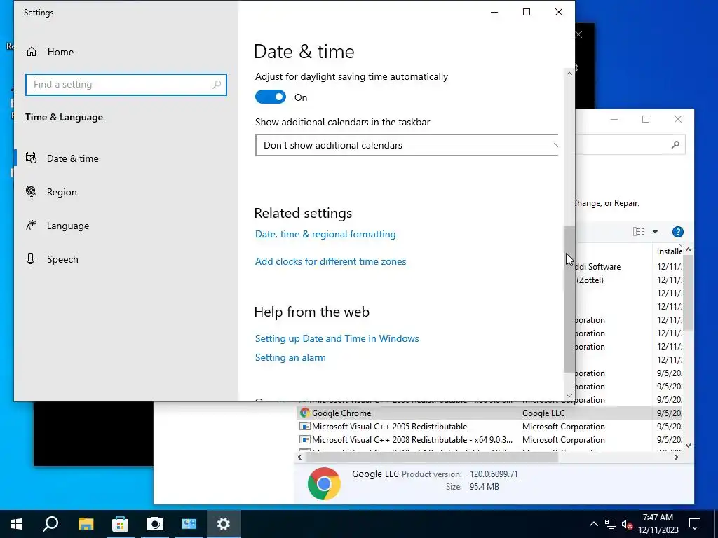Image resolution: width=718 pixels, height=538 pixels.
Task: Open Setting up Date and Time in Windows
Action: (x=337, y=338)
